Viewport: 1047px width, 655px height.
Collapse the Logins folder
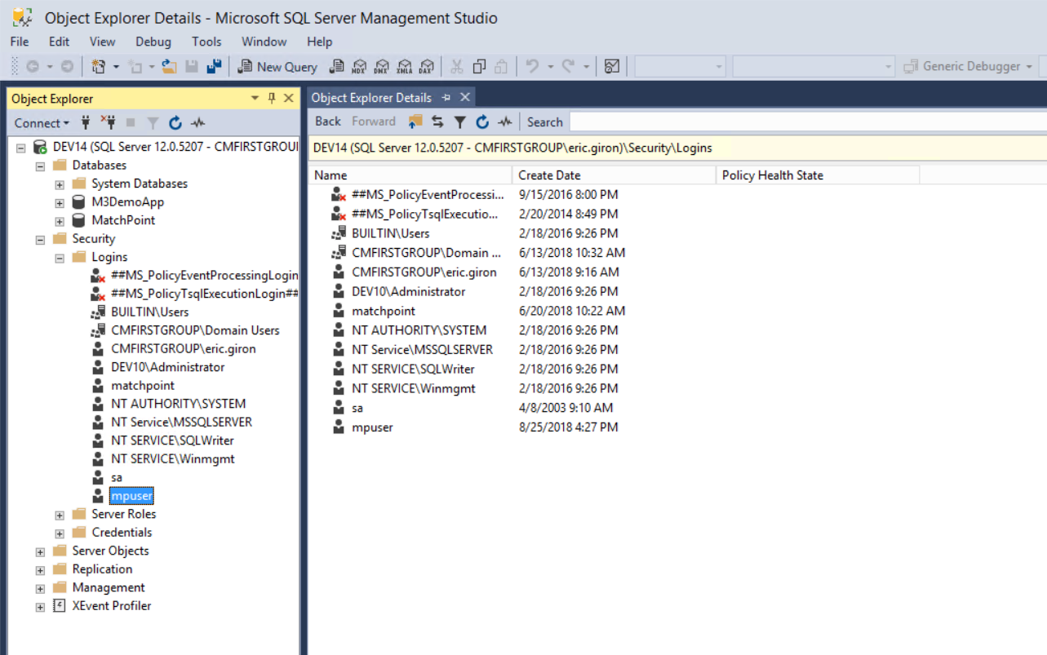60,258
